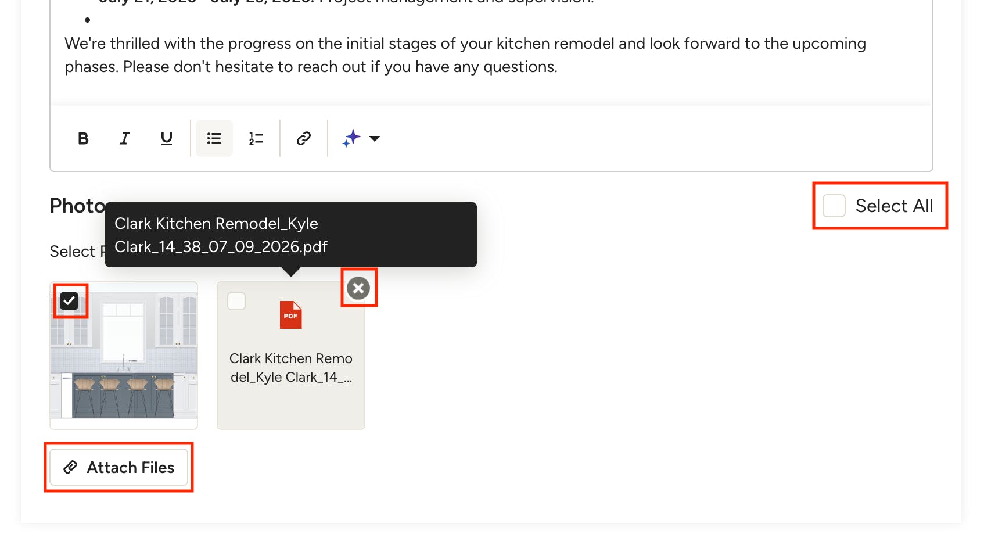Click the AI sparkle assistant icon

pyautogui.click(x=351, y=138)
